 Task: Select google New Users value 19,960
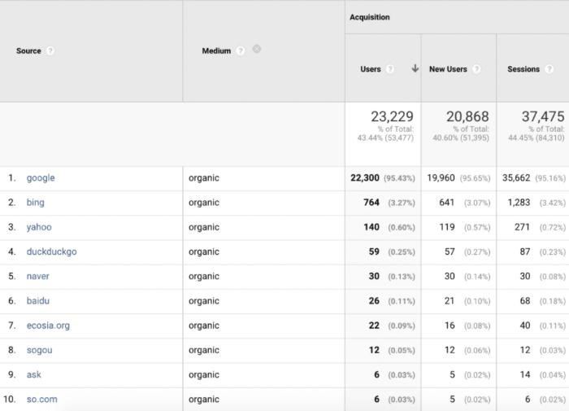(441, 178)
